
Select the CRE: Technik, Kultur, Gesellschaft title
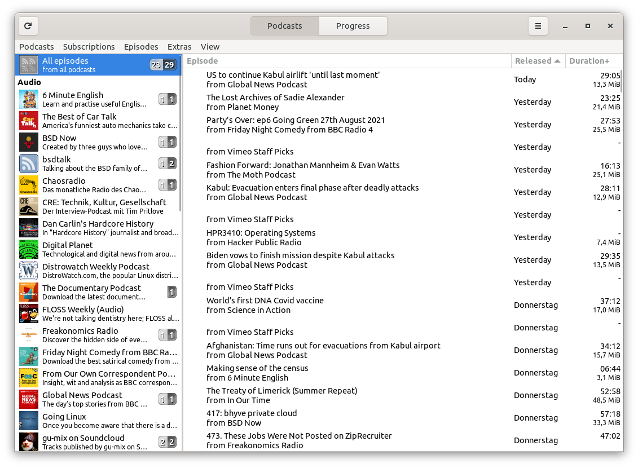104,202
